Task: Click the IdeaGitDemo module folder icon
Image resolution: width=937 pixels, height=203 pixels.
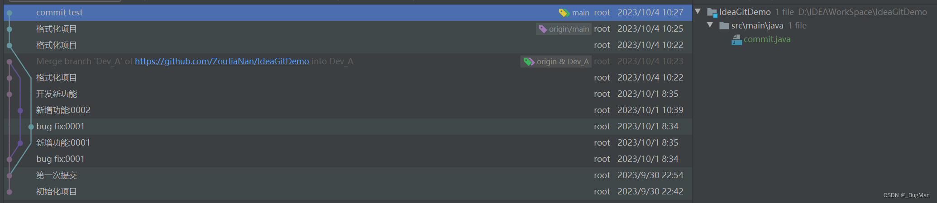Action: coord(712,12)
